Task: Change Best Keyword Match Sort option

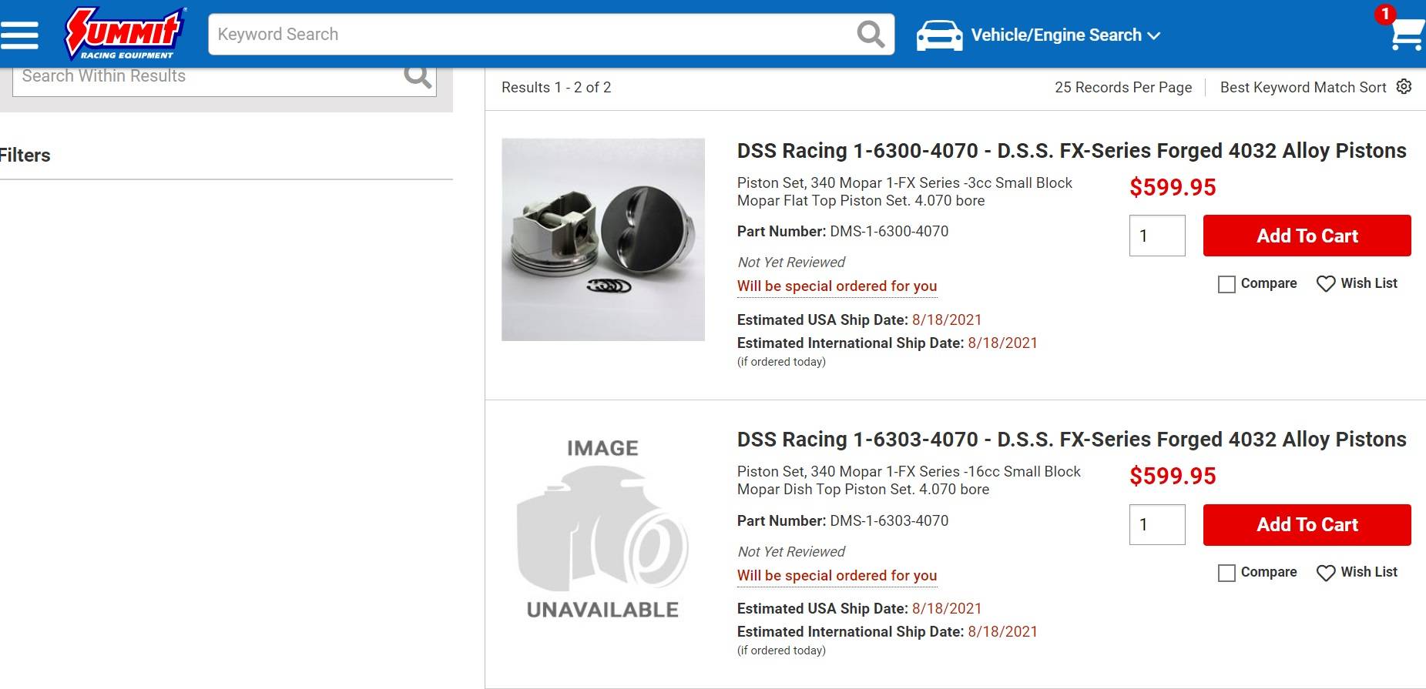Action: click(1304, 87)
